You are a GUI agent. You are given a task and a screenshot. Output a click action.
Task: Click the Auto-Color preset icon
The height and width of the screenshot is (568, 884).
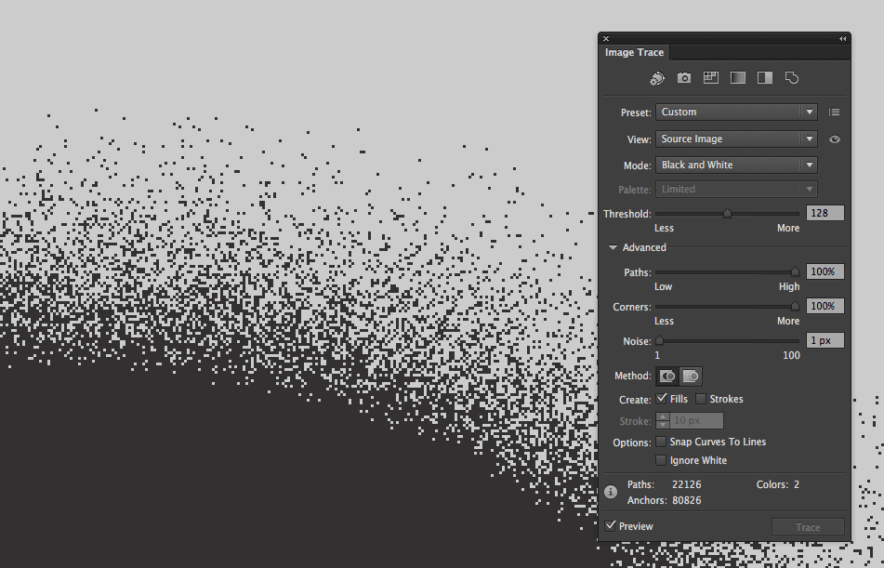point(657,78)
